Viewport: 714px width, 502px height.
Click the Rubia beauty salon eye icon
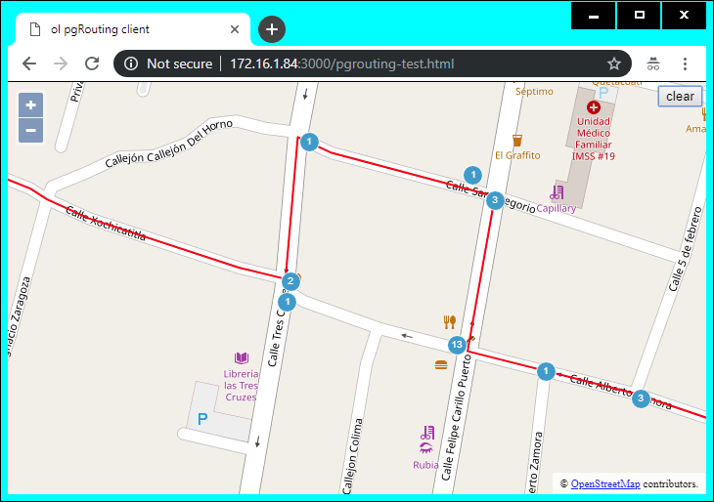(x=425, y=449)
